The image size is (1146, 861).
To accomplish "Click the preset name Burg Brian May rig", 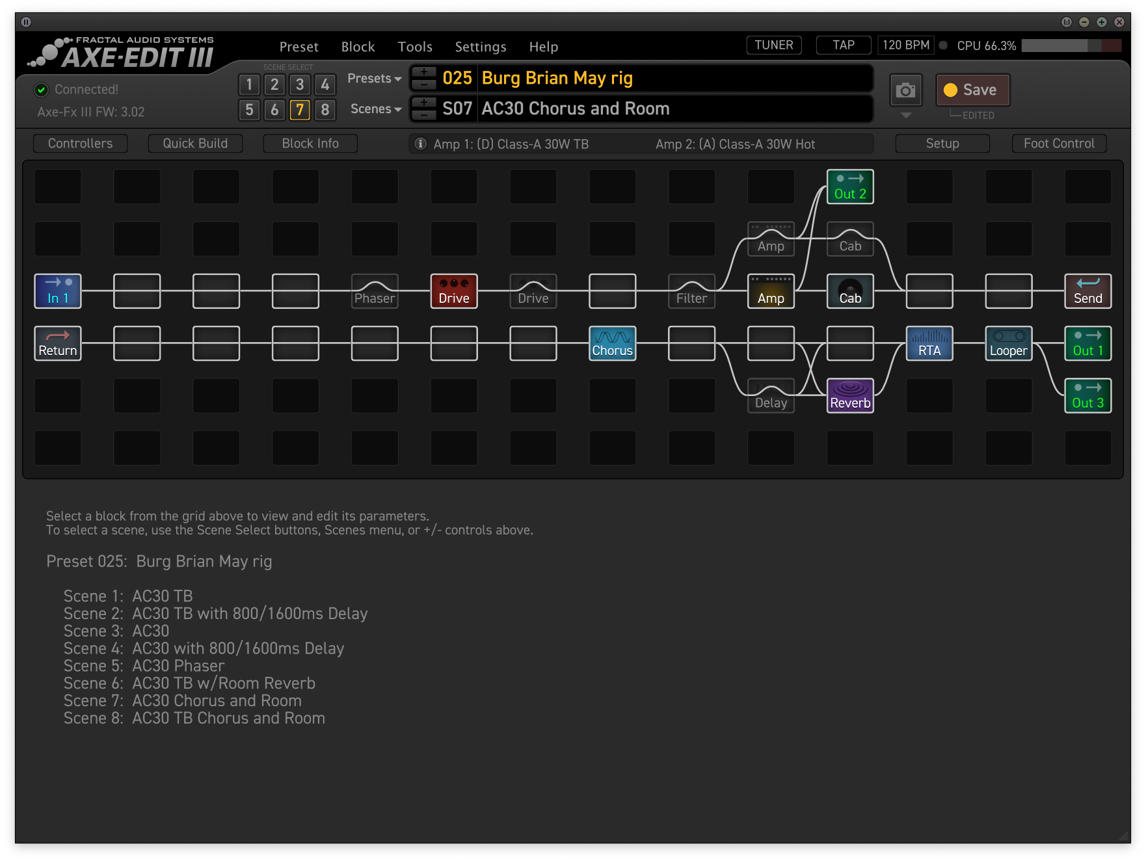I will [557, 79].
